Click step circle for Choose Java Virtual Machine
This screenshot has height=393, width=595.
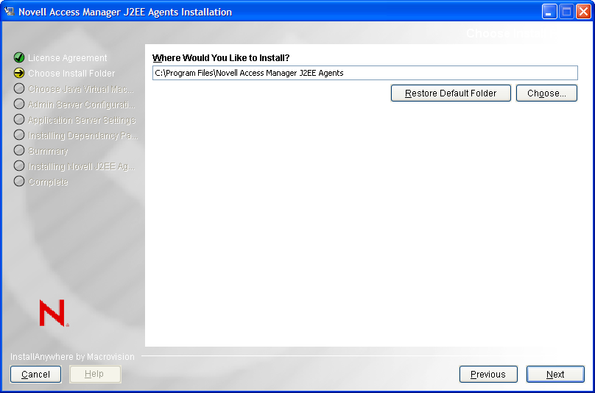click(19, 88)
